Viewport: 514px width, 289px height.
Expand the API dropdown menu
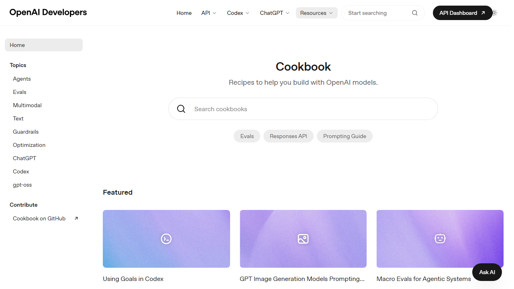[209, 13]
